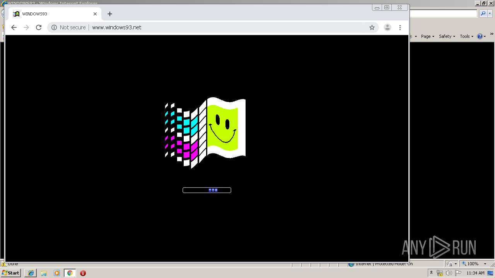The height and width of the screenshot is (278, 495).
Task: Show hidden system tray icons
Action: coord(431,273)
